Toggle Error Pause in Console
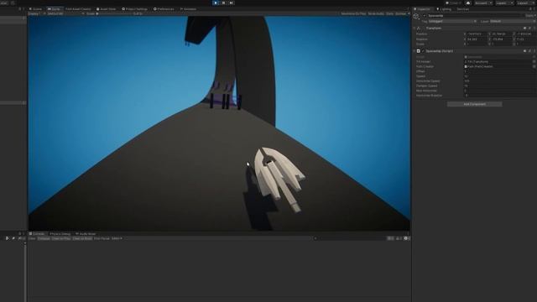This screenshot has width=537, height=302. (102, 238)
